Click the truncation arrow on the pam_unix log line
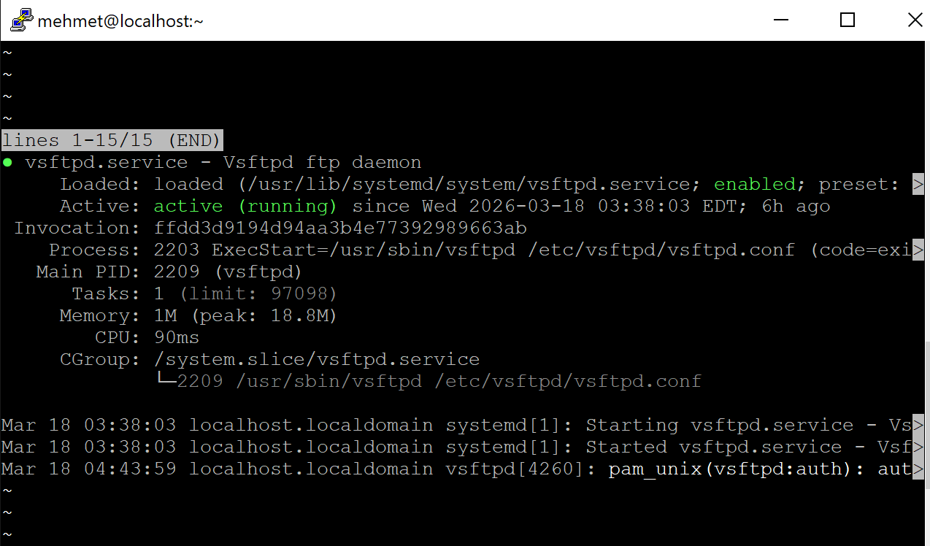930x546 pixels. (x=918, y=469)
